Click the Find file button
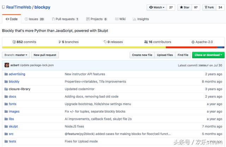 click(x=183, y=55)
